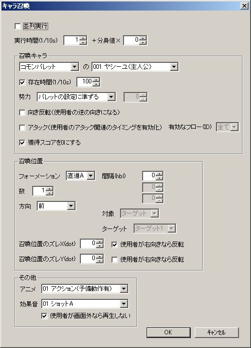
Task: Click the 数 input field
Action: pos(39,191)
